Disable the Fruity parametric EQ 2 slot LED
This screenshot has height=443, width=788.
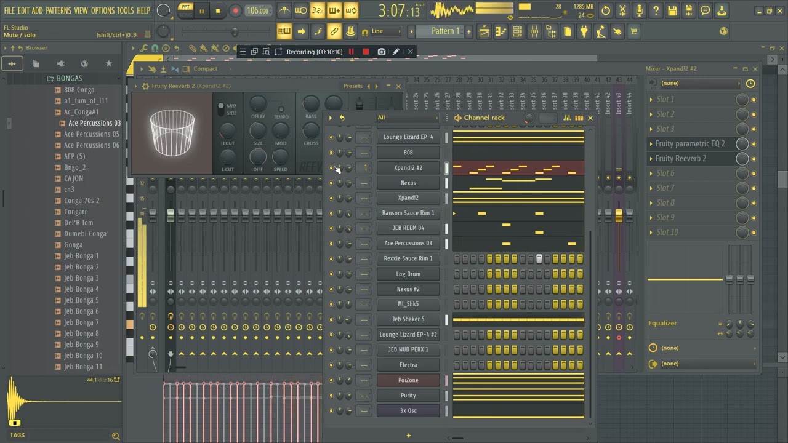754,144
